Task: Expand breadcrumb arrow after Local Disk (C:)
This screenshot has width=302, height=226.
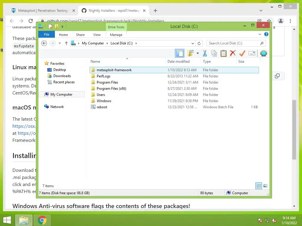Action: tap(136, 43)
